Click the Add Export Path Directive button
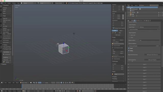 click(x=152, y=55)
